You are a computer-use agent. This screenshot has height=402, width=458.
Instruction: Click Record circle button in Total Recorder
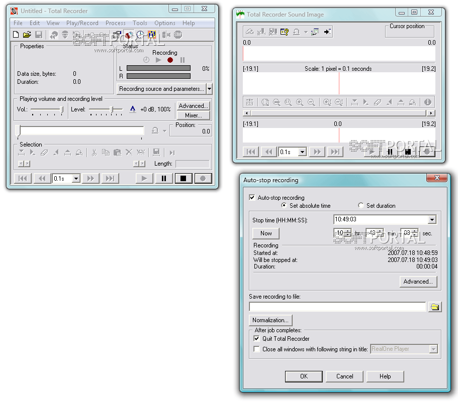203,178
